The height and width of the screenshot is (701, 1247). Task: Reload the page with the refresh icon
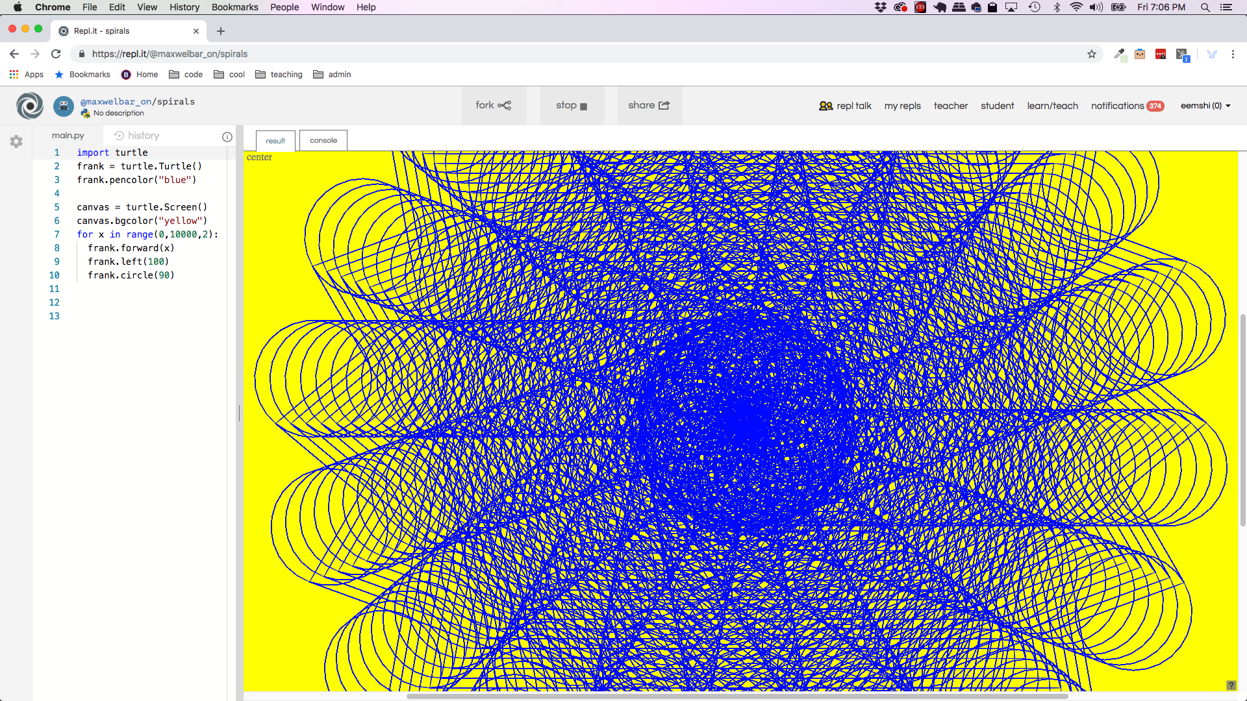click(x=56, y=54)
